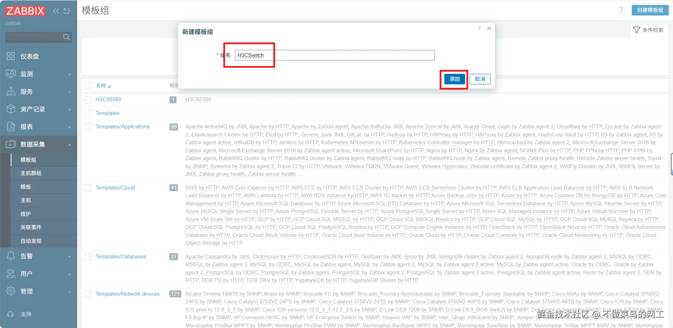Click the 创建模板组 button
Image resolution: width=673 pixels, height=328 pixels.
point(650,10)
